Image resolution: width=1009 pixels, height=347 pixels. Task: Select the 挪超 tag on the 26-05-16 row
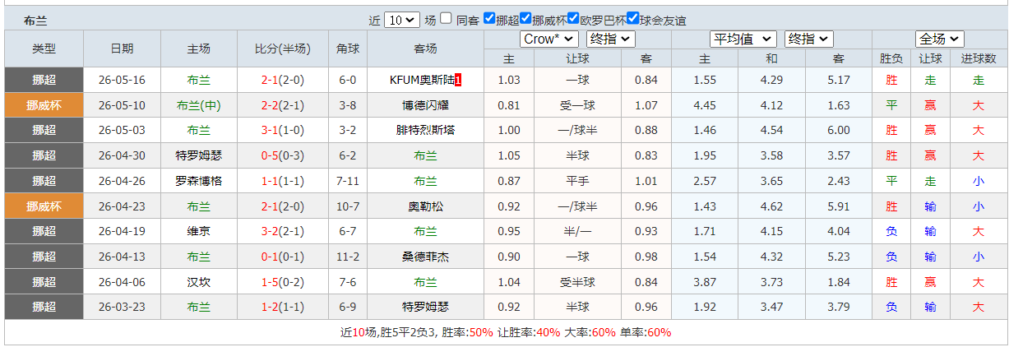(44, 80)
